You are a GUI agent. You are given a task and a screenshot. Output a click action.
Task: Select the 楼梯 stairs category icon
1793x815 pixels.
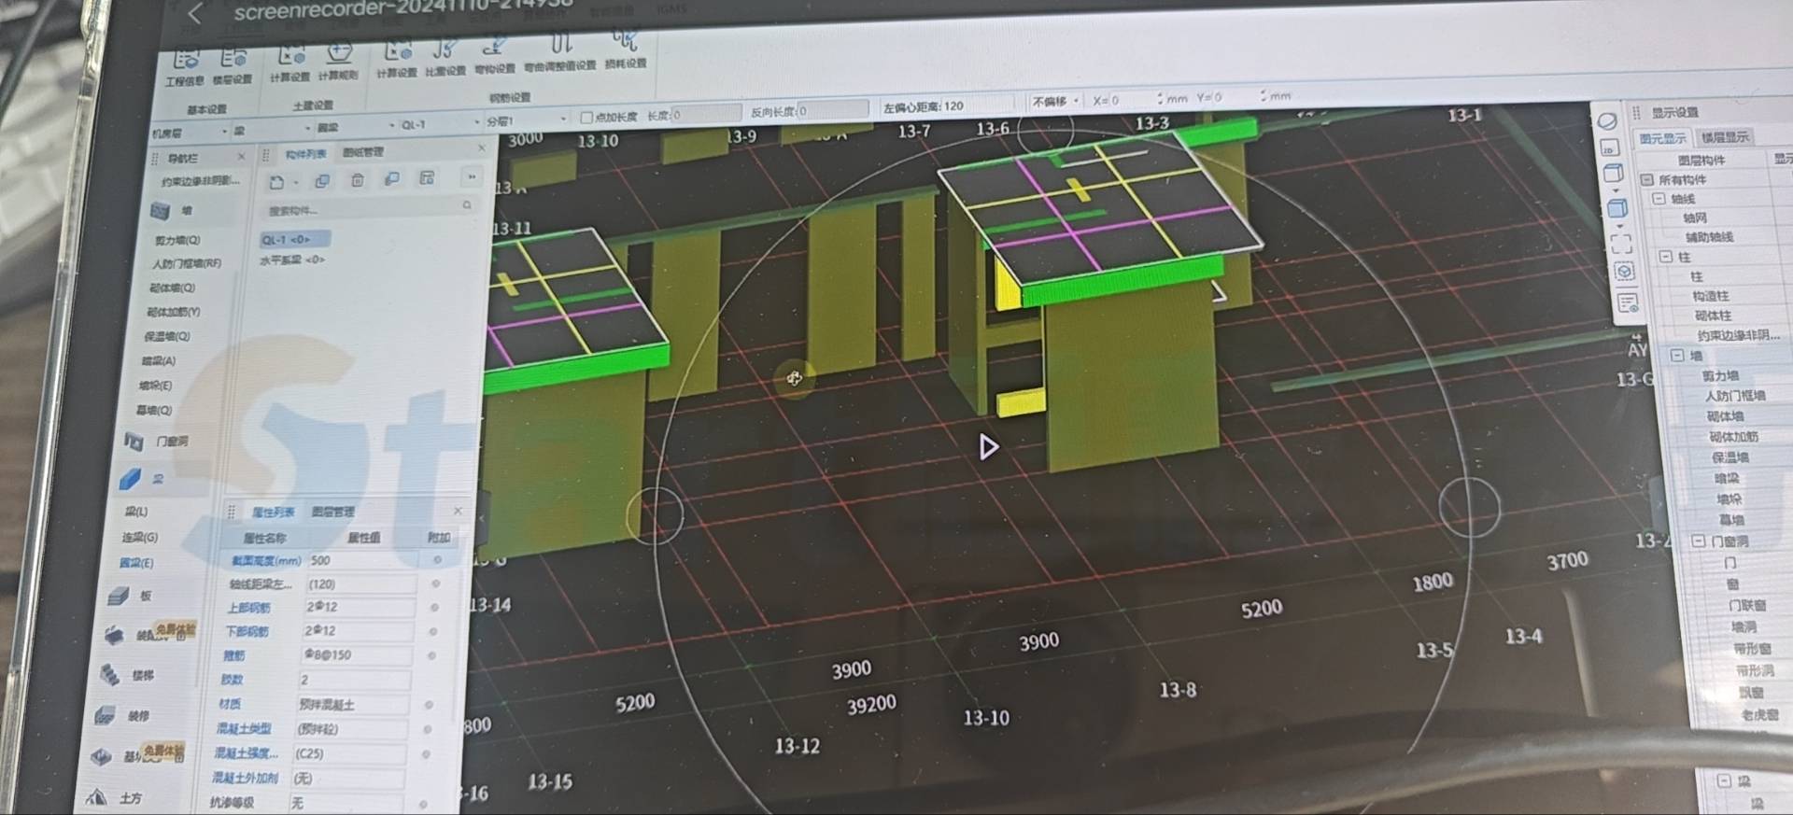(x=109, y=674)
